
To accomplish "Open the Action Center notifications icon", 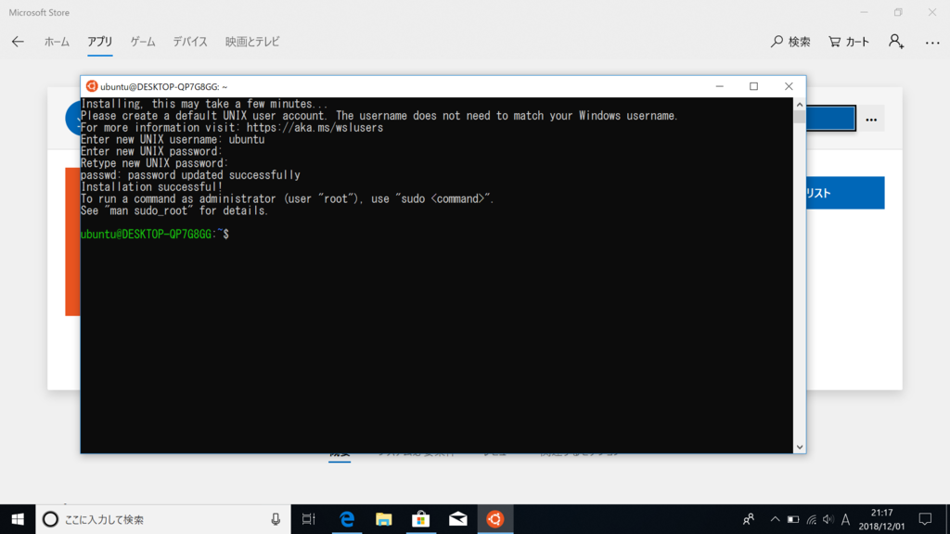I will (x=925, y=519).
